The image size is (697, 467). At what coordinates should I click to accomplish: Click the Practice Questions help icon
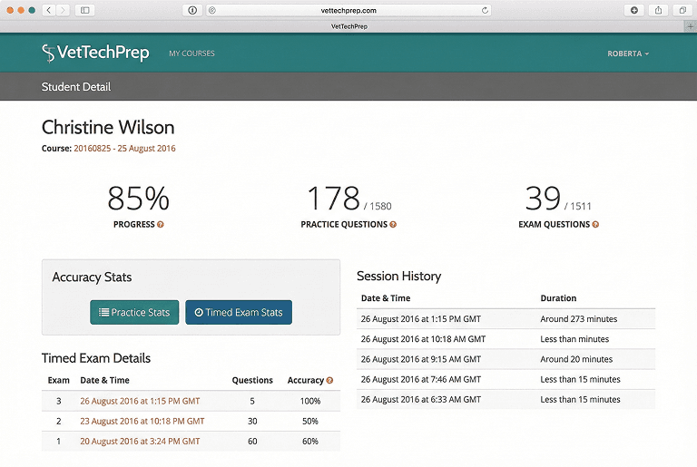[393, 224]
